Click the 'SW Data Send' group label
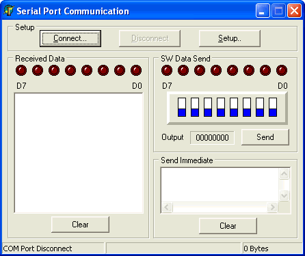305x256 pixels. [185, 59]
